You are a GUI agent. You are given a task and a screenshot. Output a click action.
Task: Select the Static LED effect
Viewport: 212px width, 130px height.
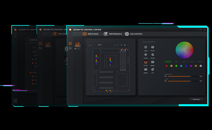tap(145, 47)
